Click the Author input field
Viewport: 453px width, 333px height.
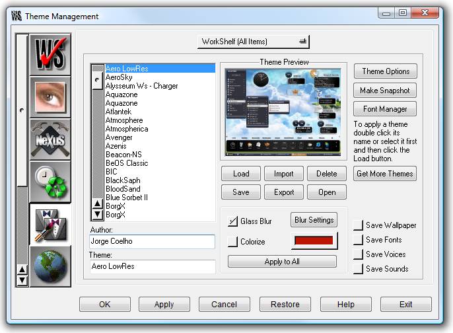153,241
